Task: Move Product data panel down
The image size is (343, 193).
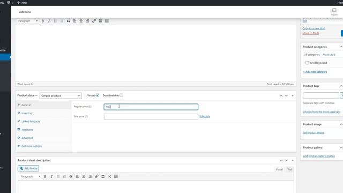Action: (286, 95)
